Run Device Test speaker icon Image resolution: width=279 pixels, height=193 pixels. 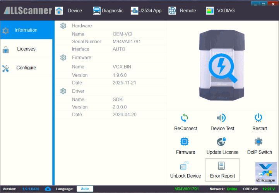click(x=221, y=118)
